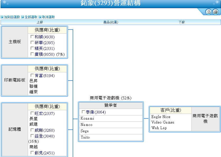Click the 供應商(比重) header in the 主機板 box
This screenshot has width=221, height=157.
[x=47, y=30]
